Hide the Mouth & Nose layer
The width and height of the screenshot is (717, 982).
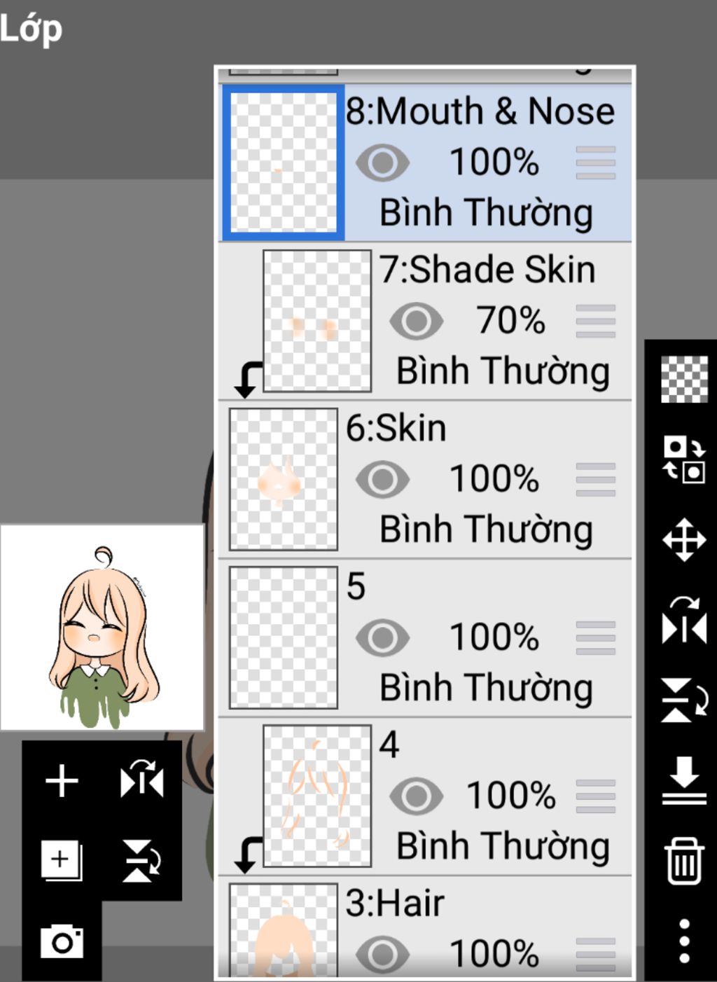point(382,162)
